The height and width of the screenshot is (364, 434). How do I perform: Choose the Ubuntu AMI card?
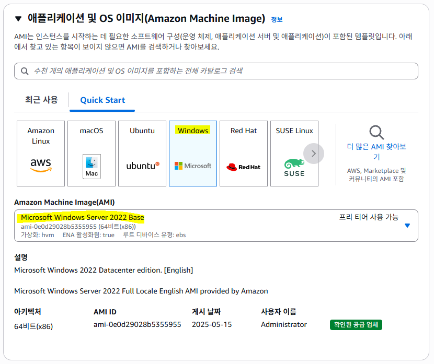tap(142, 154)
